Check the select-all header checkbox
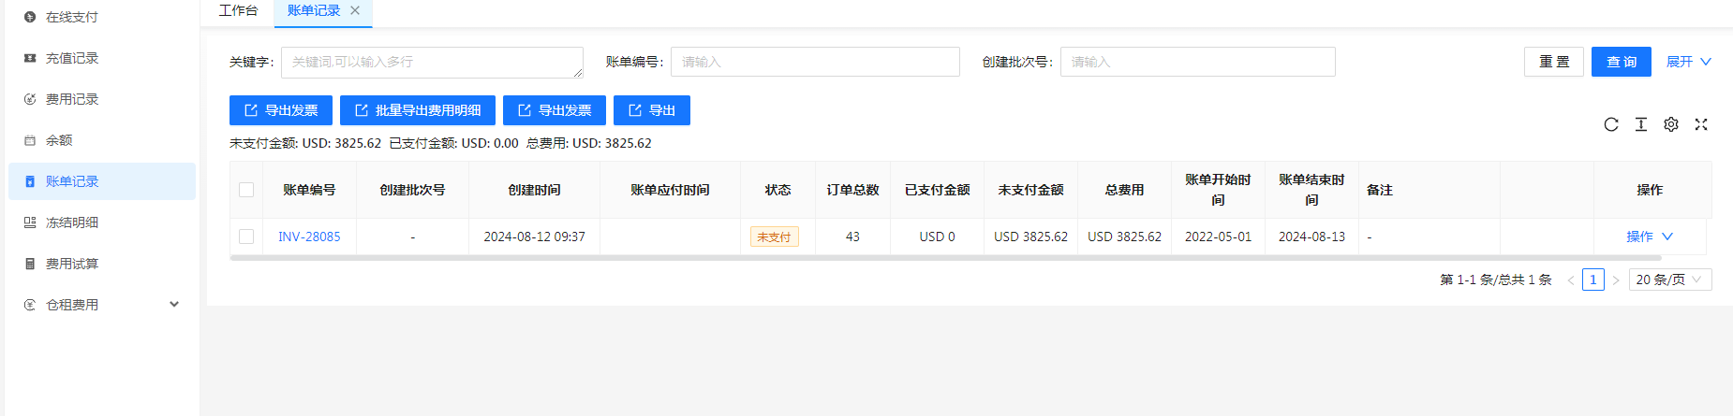Image resolution: width=1733 pixels, height=416 pixels. pos(246,190)
